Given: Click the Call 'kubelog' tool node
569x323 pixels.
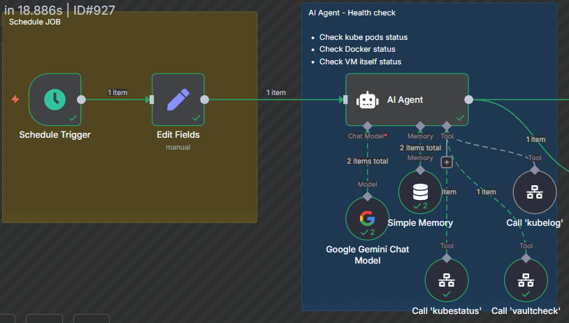Looking at the screenshot, I should (535, 192).
